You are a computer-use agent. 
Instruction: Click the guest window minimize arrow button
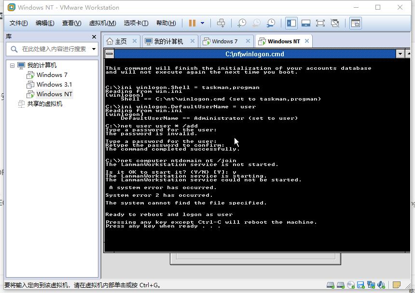400,54
